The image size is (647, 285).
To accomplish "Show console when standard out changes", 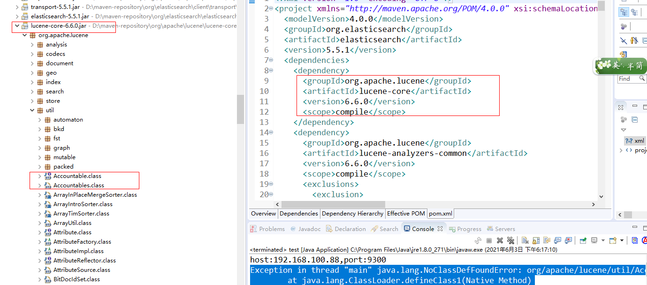I will pyautogui.click(x=557, y=240).
